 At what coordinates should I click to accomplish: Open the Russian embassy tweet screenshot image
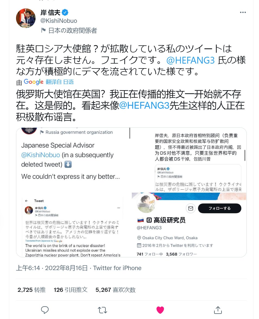pos(73,192)
